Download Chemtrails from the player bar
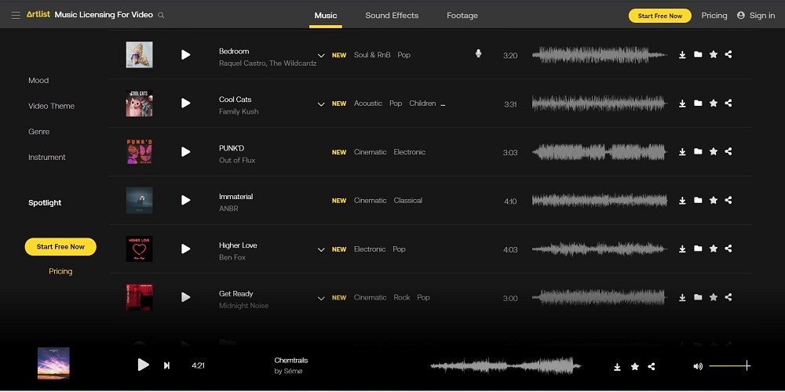Image resolution: width=785 pixels, height=392 pixels. click(617, 367)
